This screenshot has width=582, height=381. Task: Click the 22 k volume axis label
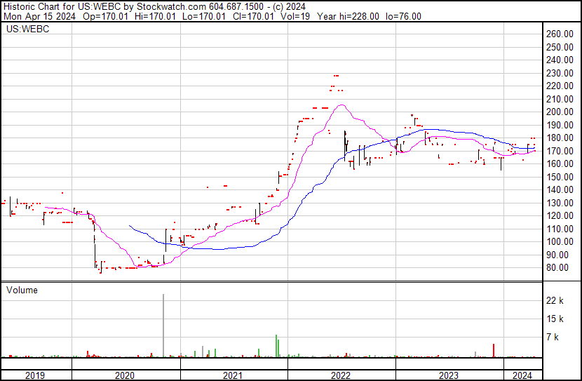[555, 301]
